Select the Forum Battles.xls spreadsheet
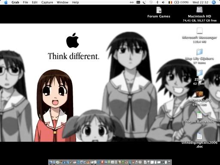Viewport: 220px width, 165px height. coord(199,115)
